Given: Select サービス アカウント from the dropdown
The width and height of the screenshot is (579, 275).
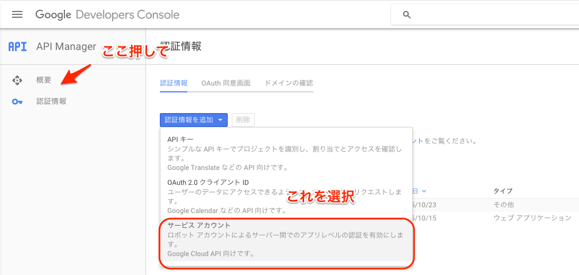Looking at the screenshot, I should coord(286,239).
